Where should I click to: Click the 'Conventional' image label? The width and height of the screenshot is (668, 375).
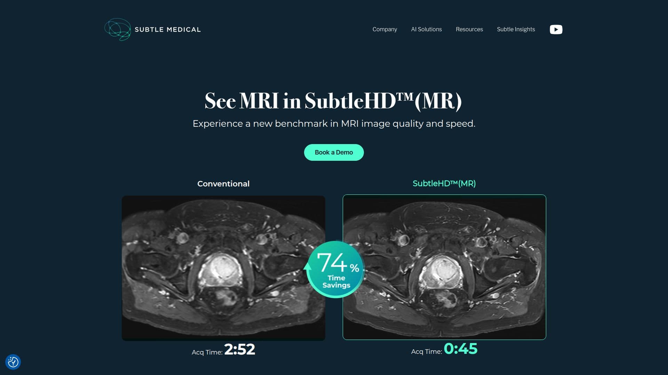[x=223, y=184]
